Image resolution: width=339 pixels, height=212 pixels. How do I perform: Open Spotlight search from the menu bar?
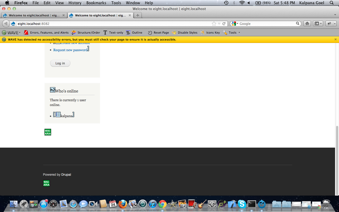332,3
